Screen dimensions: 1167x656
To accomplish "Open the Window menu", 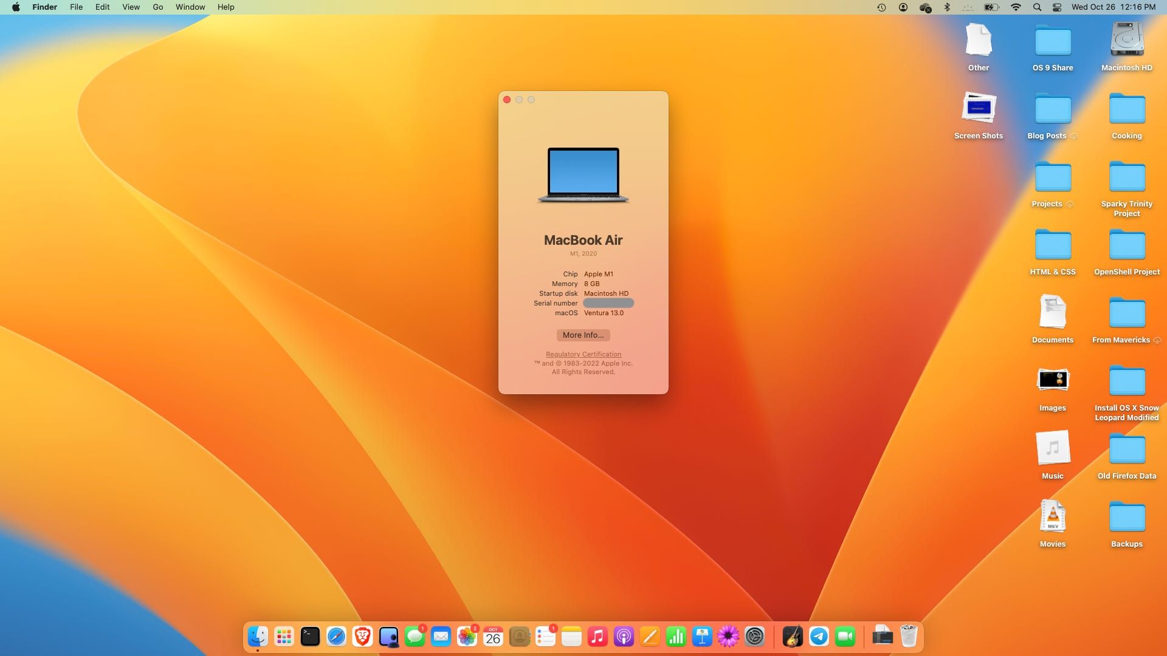I will (190, 7).
